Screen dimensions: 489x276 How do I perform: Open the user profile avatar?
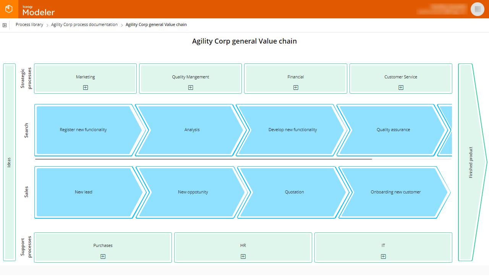[x=477, y=9]
